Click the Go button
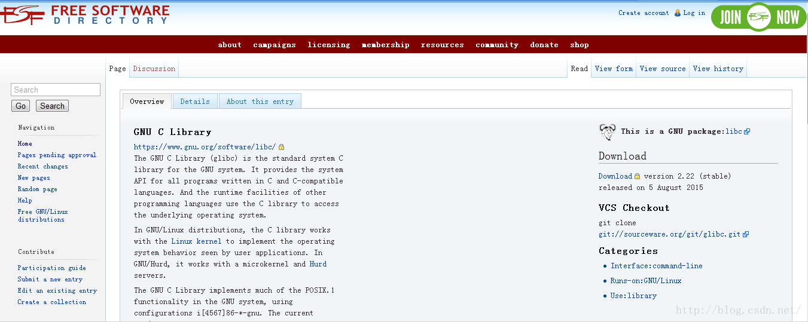The height and width of the screenshot is (322, 808). [21, 106]
